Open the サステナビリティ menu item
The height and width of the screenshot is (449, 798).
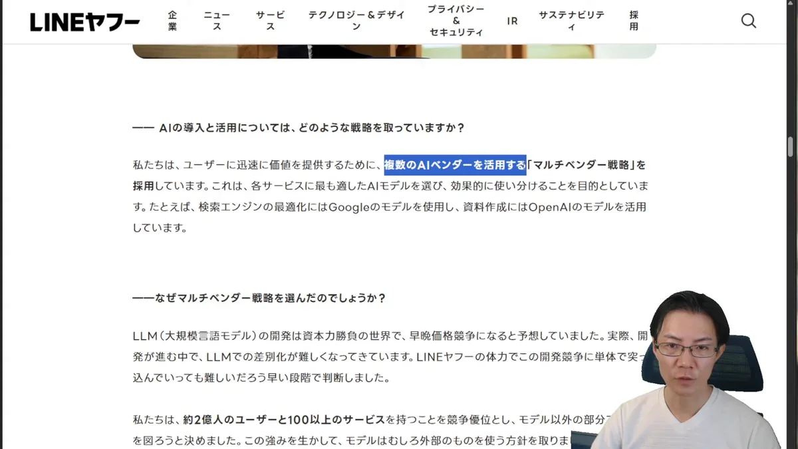(571, 21)
